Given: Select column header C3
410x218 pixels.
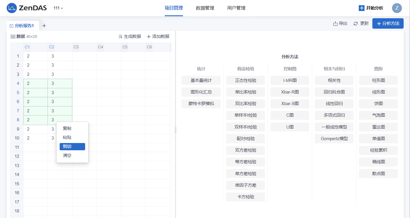Looking at the screenshot, I should (x=84, y=47).
